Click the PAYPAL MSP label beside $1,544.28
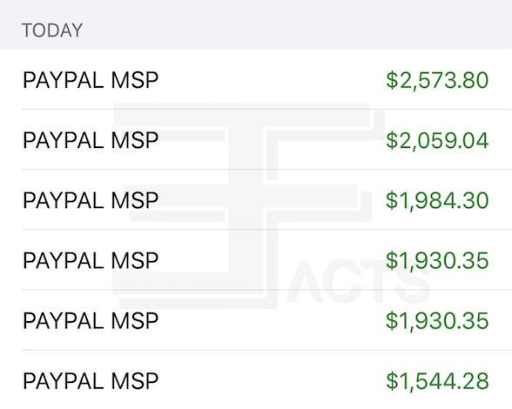512x409 pixels. click(x=91, y=381)
